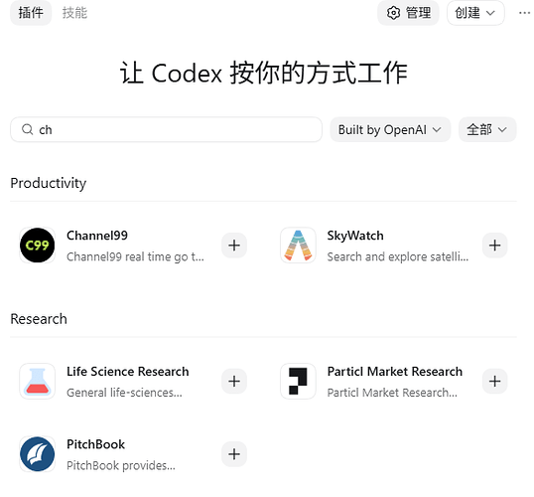534x497 pixels.
Task: Open the Channel99 plugin logo
Action: [x=37, y=246]
